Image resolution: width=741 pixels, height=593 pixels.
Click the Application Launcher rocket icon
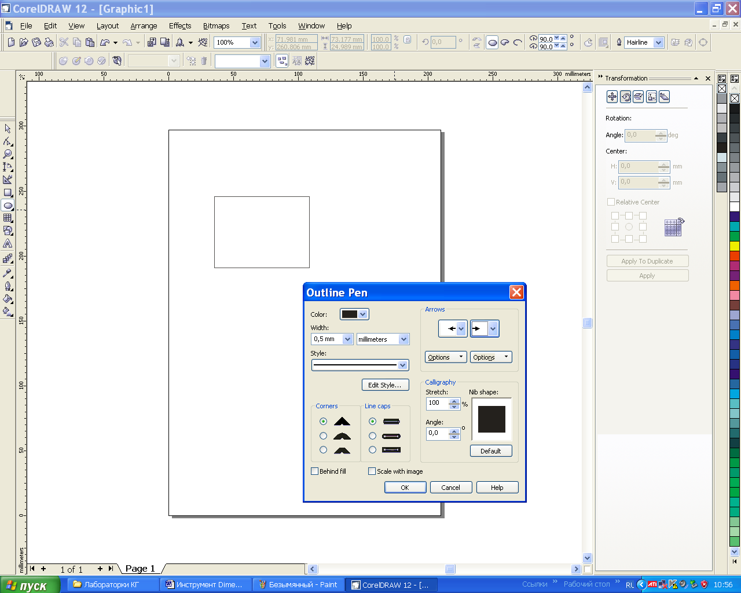(180, 42)
